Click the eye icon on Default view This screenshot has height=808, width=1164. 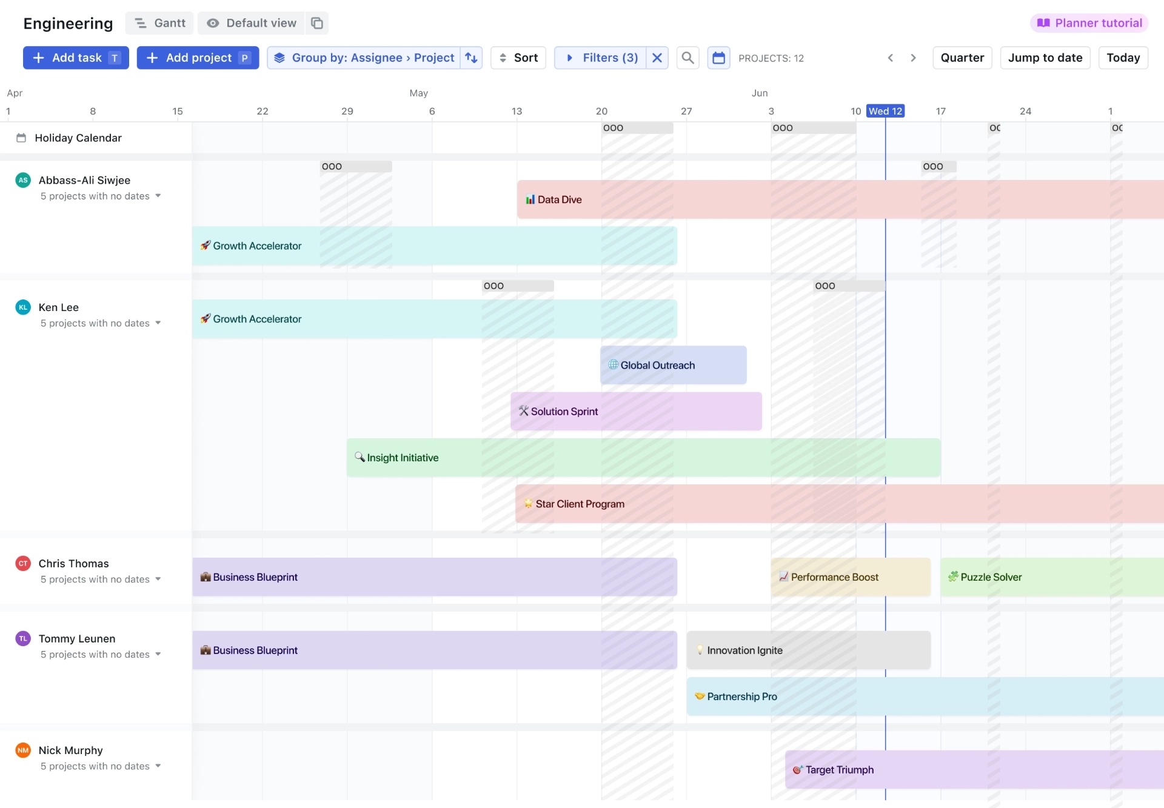tap(213, 23)
